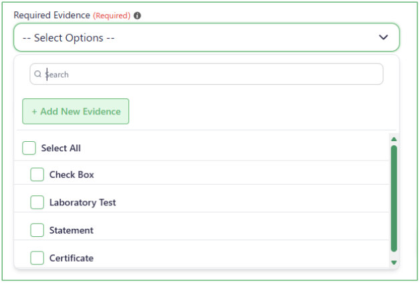The image size is (420, 283).
Task: Click the Check Box label text
Action: (72, 175)
